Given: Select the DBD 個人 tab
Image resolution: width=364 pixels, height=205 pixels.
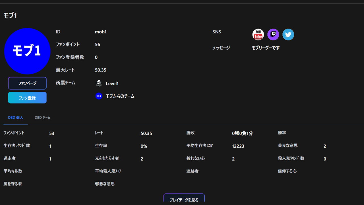Looking at the screenshot, I should point(15,117).
